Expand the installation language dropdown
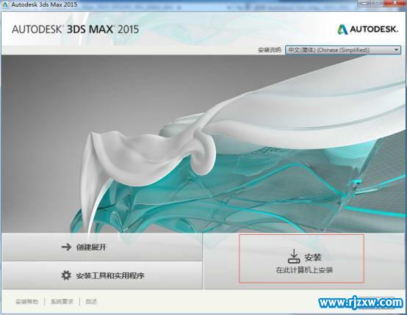The image size is (407, 315). coord(343,50)
